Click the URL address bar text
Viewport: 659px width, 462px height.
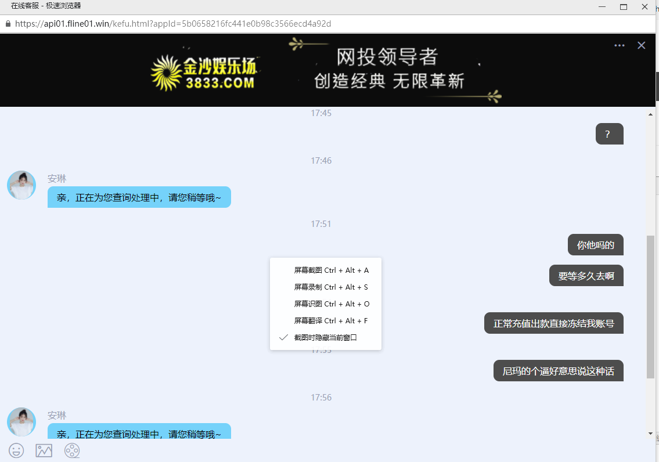[x=173, y=24]
